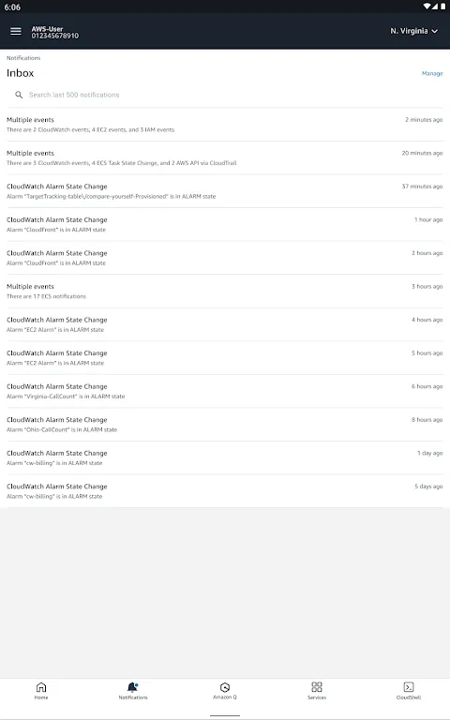450x720 pixels.
Task: Open the hamburger navigation menu
Action: click(16, 31)
